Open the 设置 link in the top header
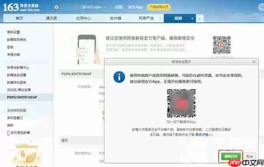Viewport: 264px width, 167px height. 119,7
